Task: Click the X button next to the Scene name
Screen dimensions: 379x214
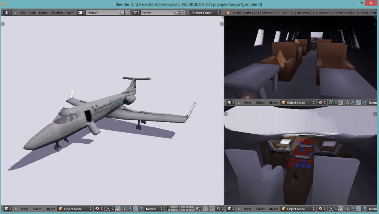Action: point(181,12)
